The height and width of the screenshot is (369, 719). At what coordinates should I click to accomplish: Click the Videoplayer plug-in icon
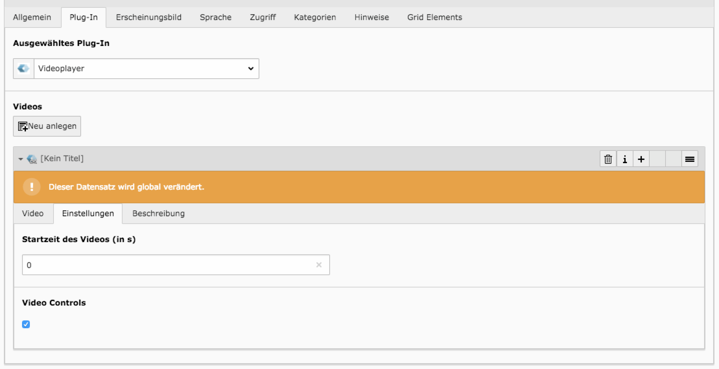(x=23, y=69)
